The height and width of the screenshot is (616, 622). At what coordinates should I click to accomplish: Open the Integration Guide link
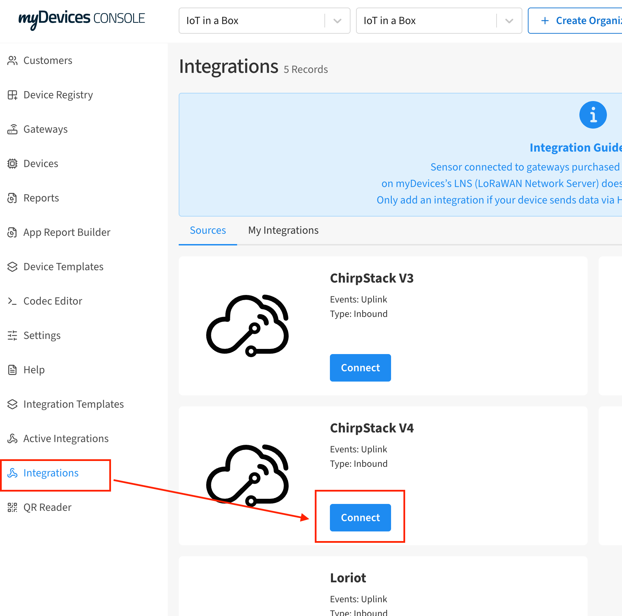(576, 147)
